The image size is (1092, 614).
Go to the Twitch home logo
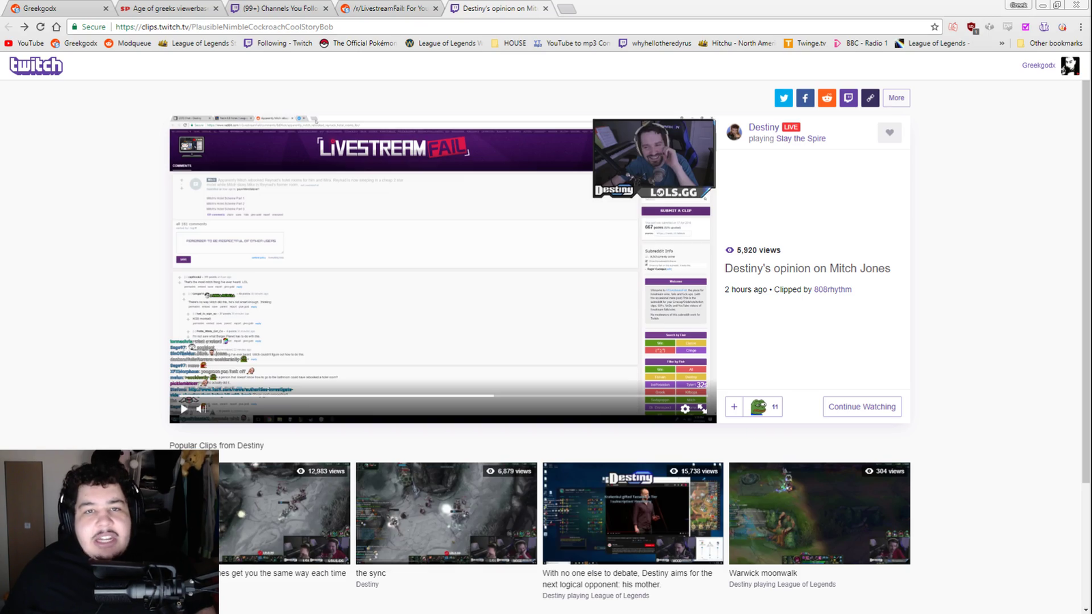(36, 65)
